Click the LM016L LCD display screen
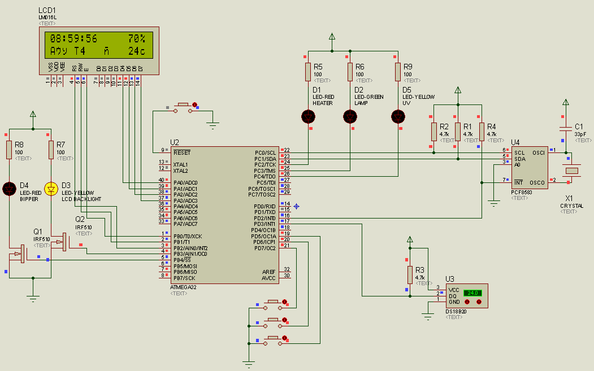 pyautogui.click(x=99, y=45)
